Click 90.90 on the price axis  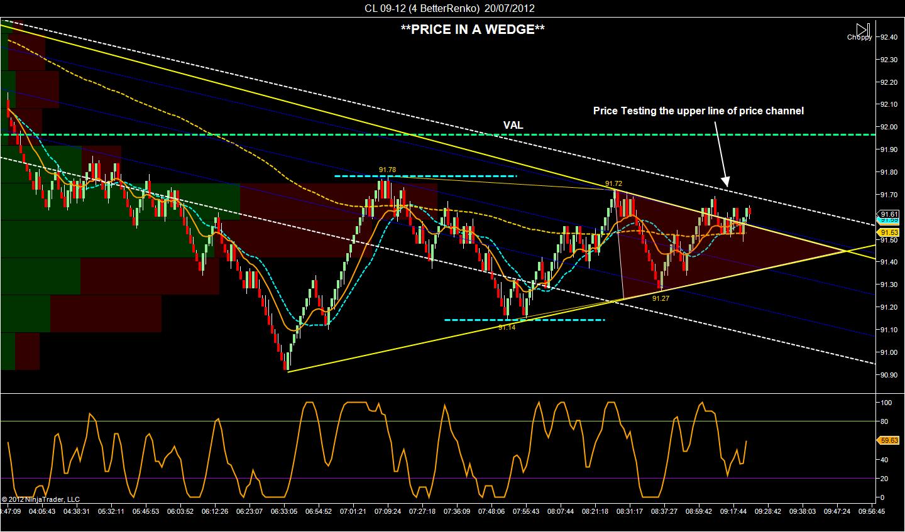click(x=889, y=375)
